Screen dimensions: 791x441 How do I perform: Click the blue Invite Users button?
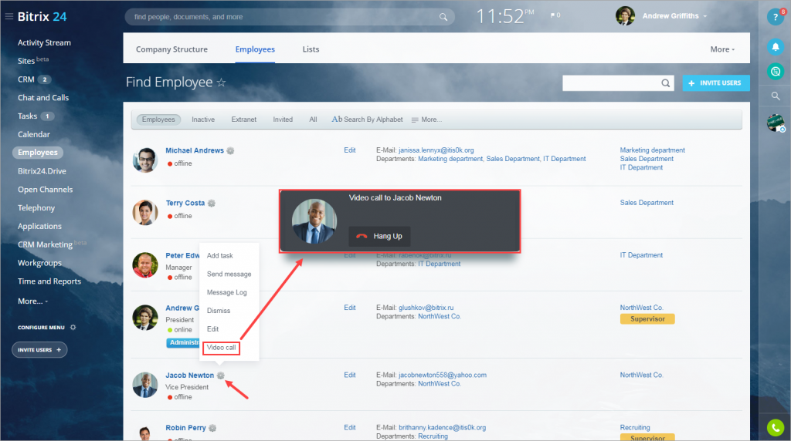pyautogui.click(x=716, y=83)
